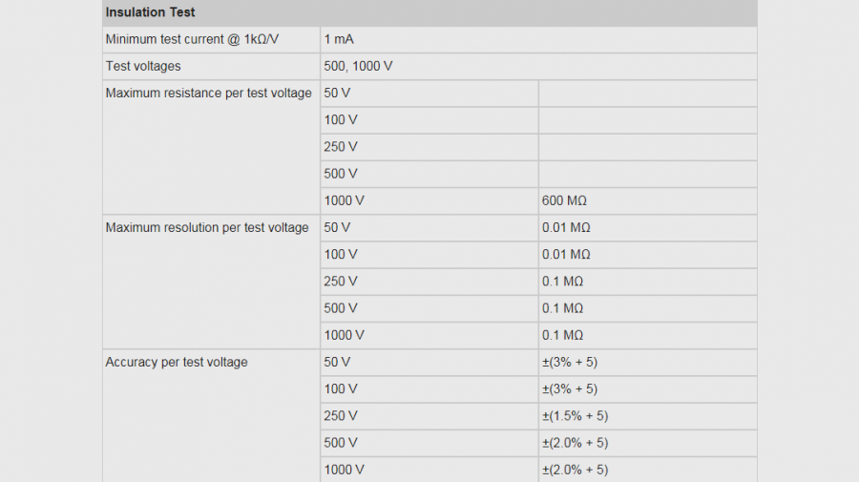The height and width of the screenshot is (482, 859).
Task: Click Maximum resistance per test voltage label
Action: pos(208,94)
